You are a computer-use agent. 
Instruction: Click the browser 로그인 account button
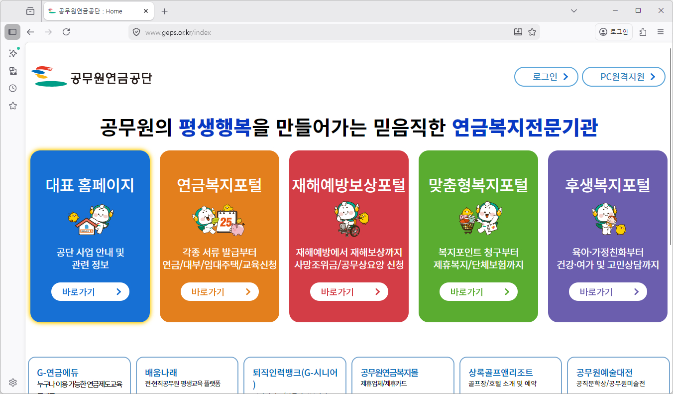(614, 32)
